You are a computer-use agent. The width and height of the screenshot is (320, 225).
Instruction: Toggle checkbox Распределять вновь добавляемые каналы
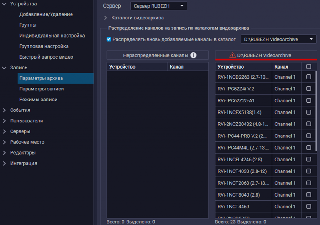(109, 39)
